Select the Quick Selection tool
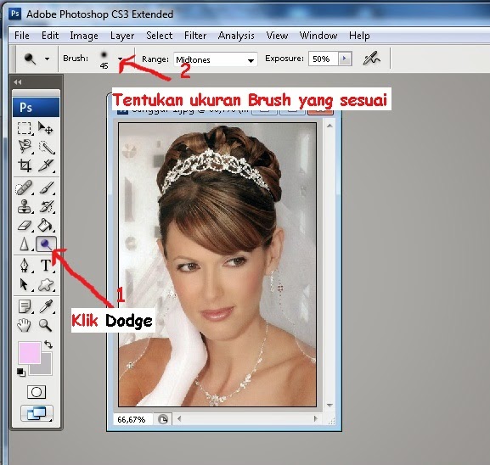This screenshot has width=490, height=465. tap(46, 147)
